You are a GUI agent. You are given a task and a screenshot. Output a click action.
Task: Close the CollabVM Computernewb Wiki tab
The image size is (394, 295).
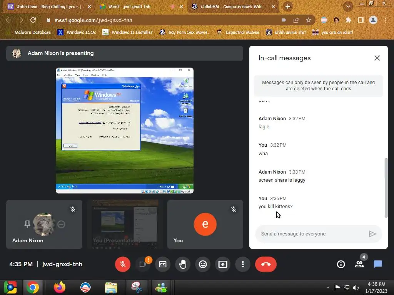click(273, 7)
